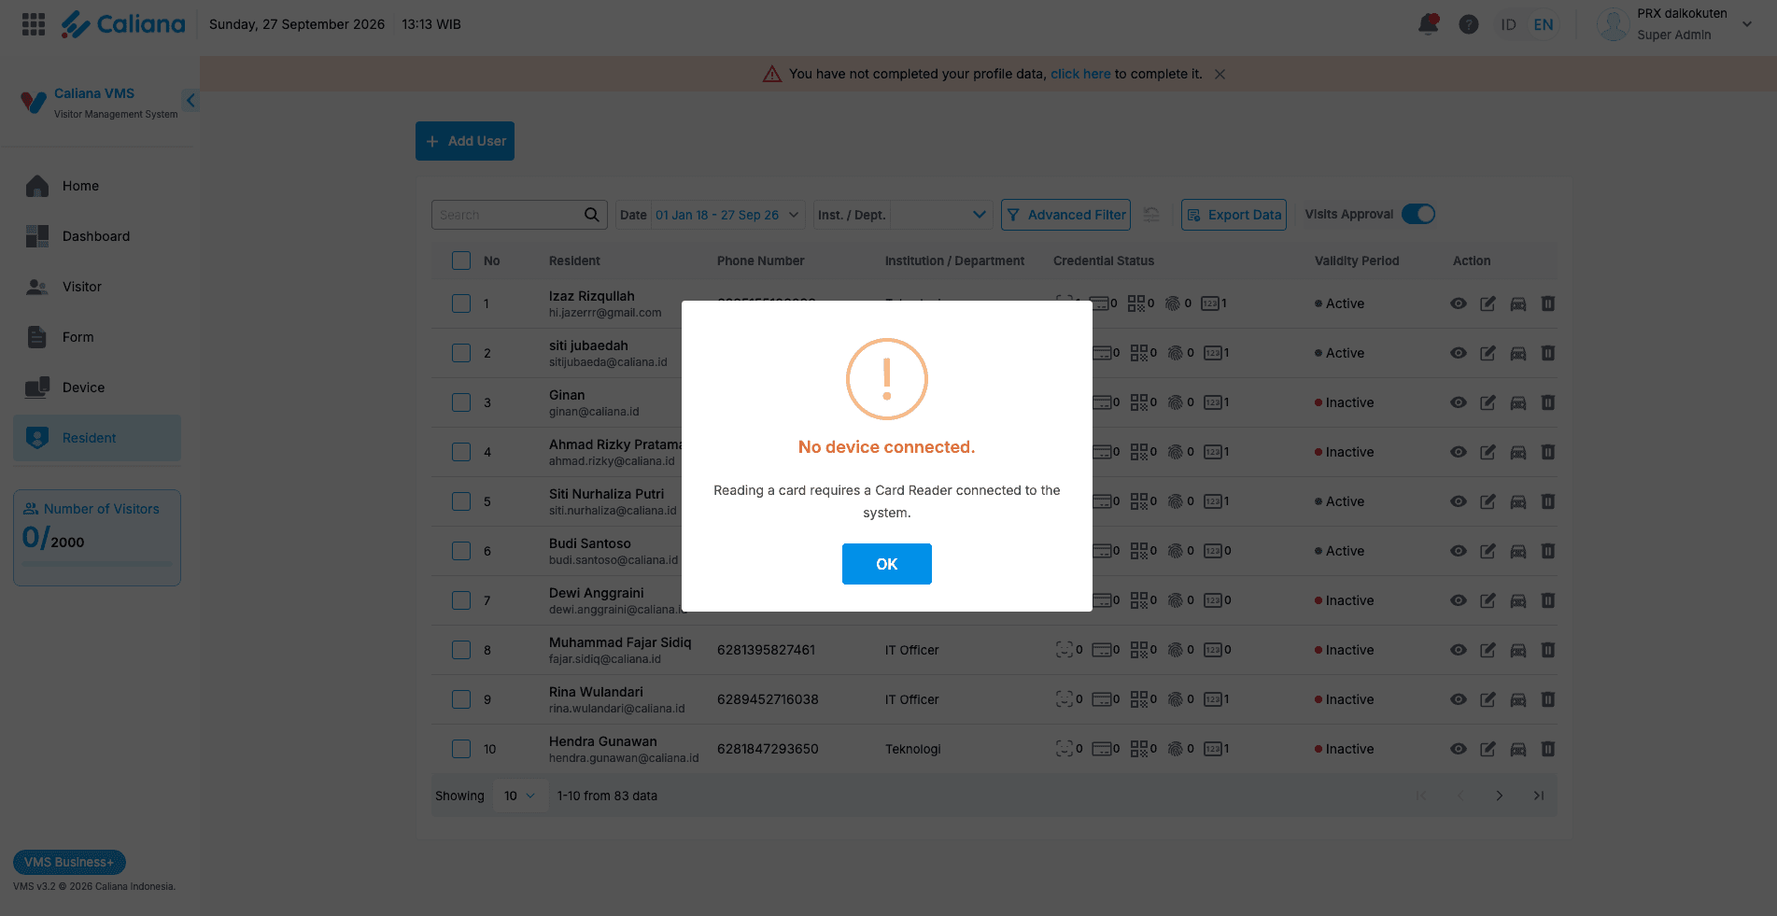Image resolution: width=1777 pixels, height=916 pixels.
Task: Open vehicle icon for Ginan
Action: pos(1518,402)
